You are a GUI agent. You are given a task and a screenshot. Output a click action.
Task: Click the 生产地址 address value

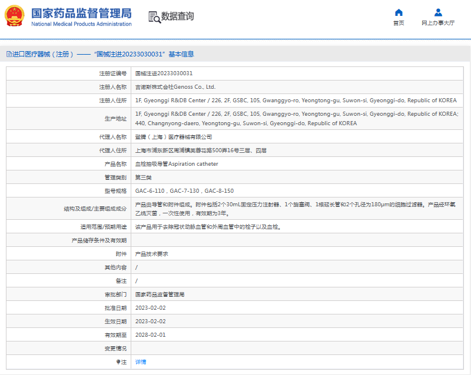point(297,119)
